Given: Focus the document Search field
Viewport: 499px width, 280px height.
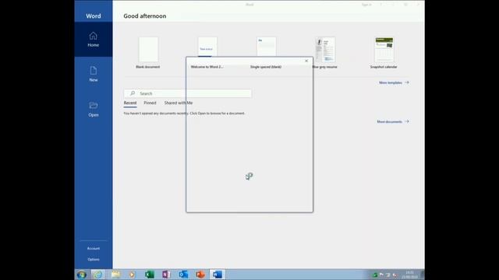Looking at the screenshot, I should [x=188, y=93].
